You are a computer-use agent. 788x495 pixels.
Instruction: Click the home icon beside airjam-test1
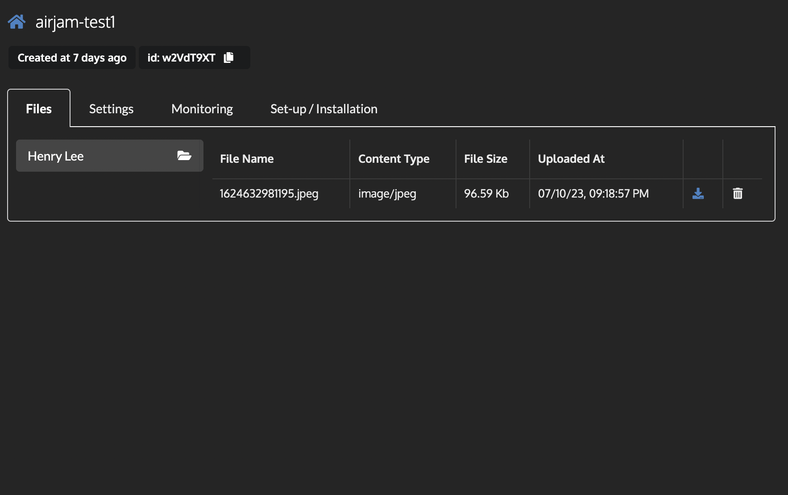(x=17, y=21)
